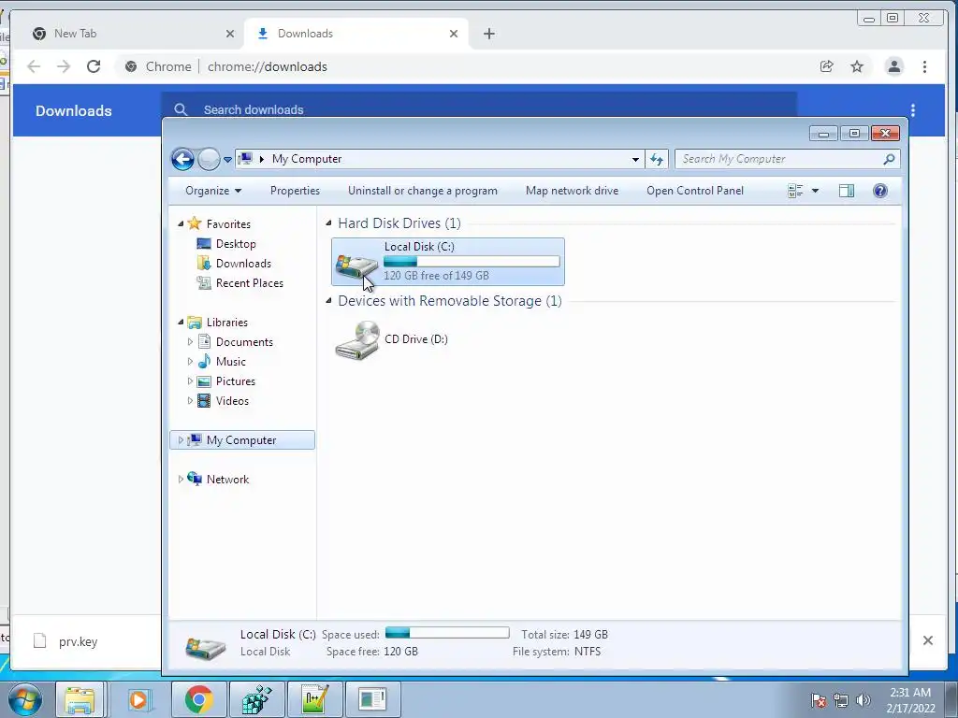The width and height of the screenshot is (958, 718).
Task: Go back with Explorer's blue back arrow
Action: pyautogui.click(x=182, y=159)
